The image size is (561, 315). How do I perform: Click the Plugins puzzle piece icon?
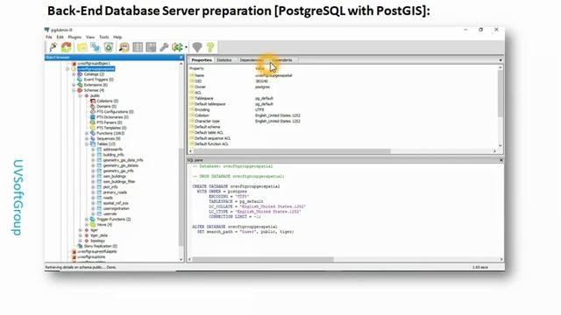point(177,47)
